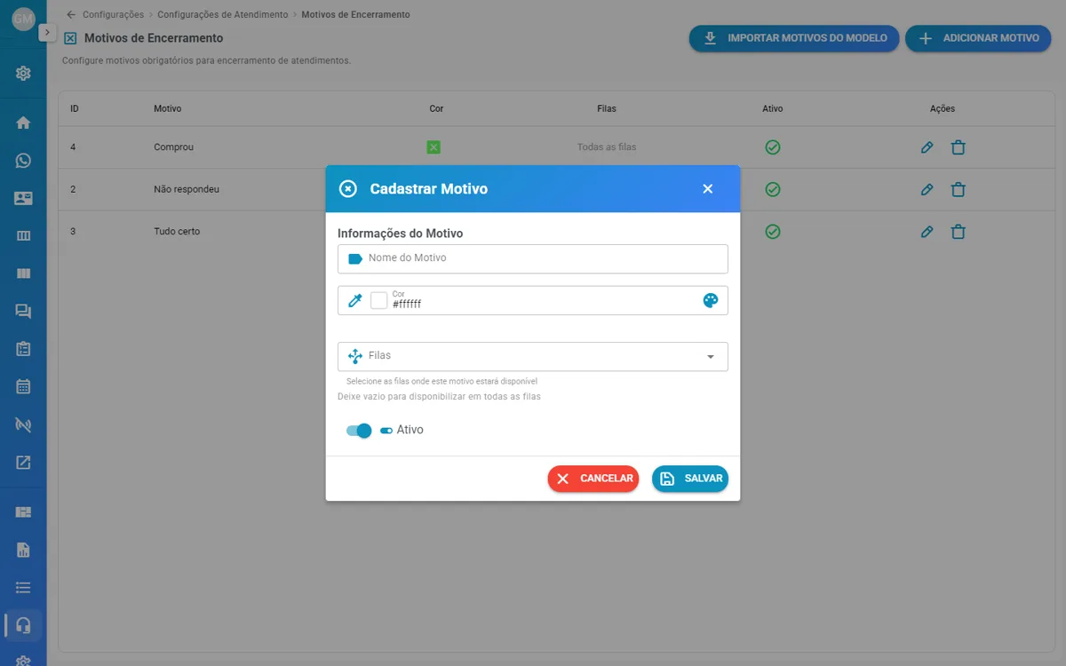
Task: Click the GM user avatar
Action: click(23, 19)
